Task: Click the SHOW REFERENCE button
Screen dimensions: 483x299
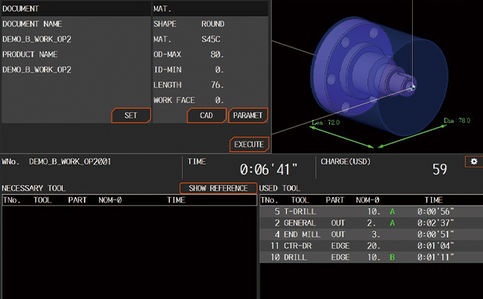Action: [218, 188]
